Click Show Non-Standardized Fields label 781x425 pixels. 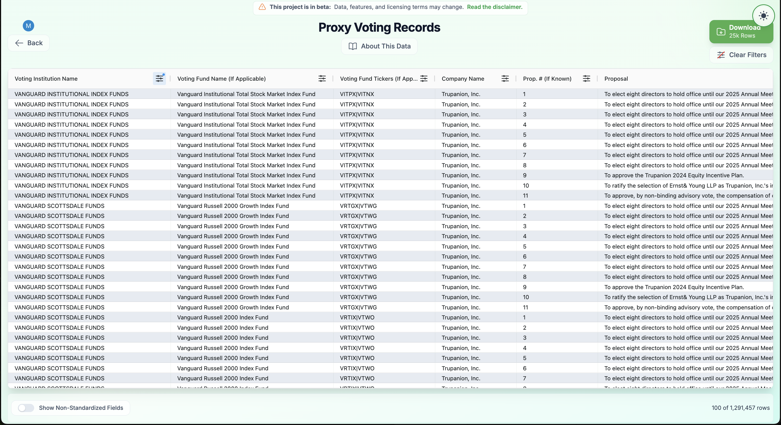[x=81, y=408]
